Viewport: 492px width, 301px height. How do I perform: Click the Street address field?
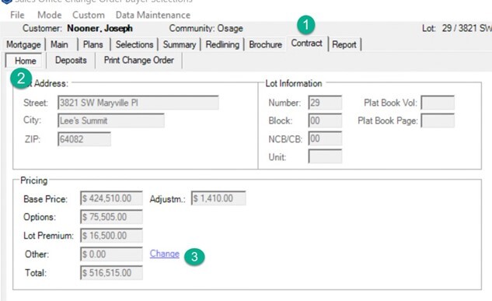coord(138,103)
